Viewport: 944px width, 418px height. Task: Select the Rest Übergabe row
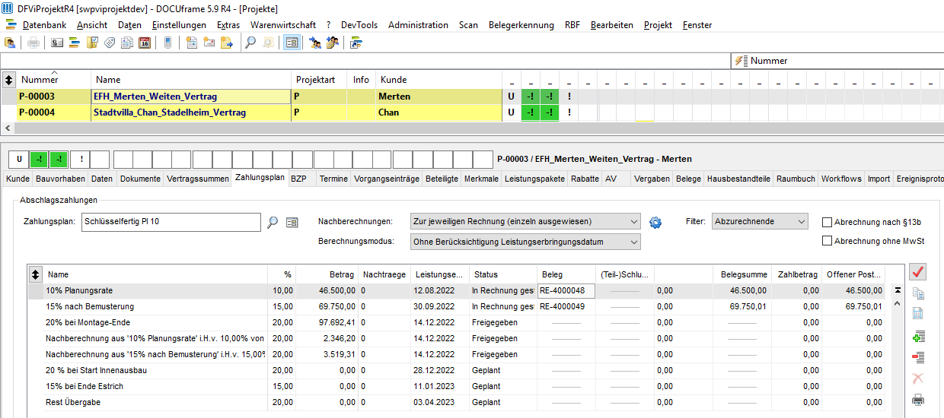pyautogui.click(x=457, y=402)
